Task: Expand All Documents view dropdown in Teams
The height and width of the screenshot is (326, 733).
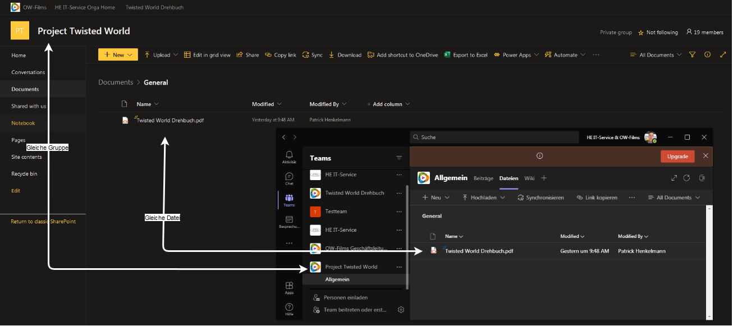Action: (674, 198)
